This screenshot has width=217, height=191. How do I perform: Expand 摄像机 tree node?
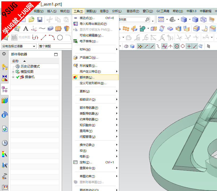(13, 77)
